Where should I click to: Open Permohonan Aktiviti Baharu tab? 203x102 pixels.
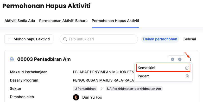tap(63, 21)
